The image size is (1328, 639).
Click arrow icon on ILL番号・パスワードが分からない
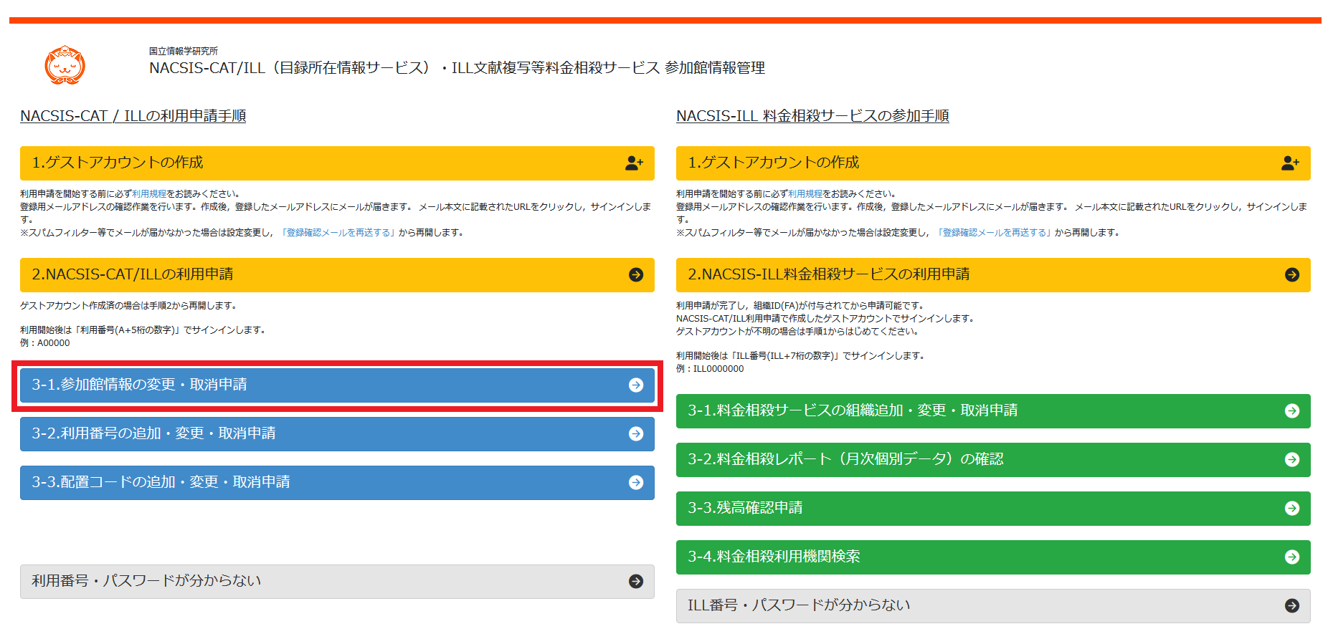(x=1292, y=606)
